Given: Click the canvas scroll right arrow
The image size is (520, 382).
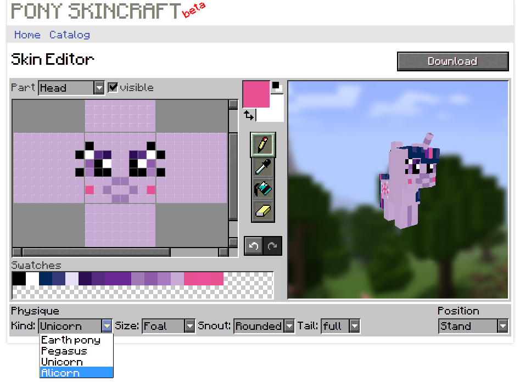Looking at the screenshot, I should point(223,252).
